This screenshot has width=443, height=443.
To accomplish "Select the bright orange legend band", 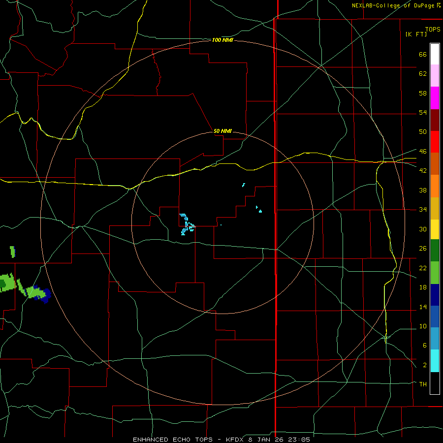I will 435,186.
